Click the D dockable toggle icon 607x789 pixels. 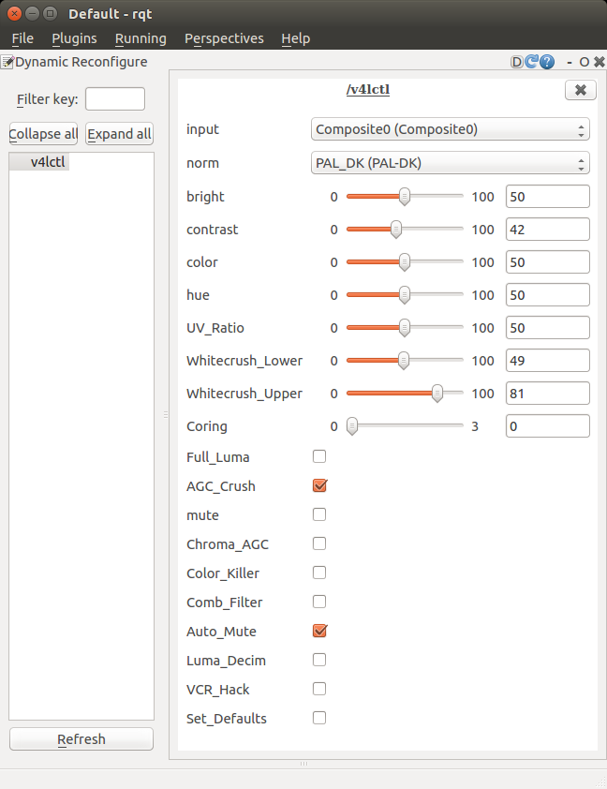pyautogui.click(x=517, y=62)
